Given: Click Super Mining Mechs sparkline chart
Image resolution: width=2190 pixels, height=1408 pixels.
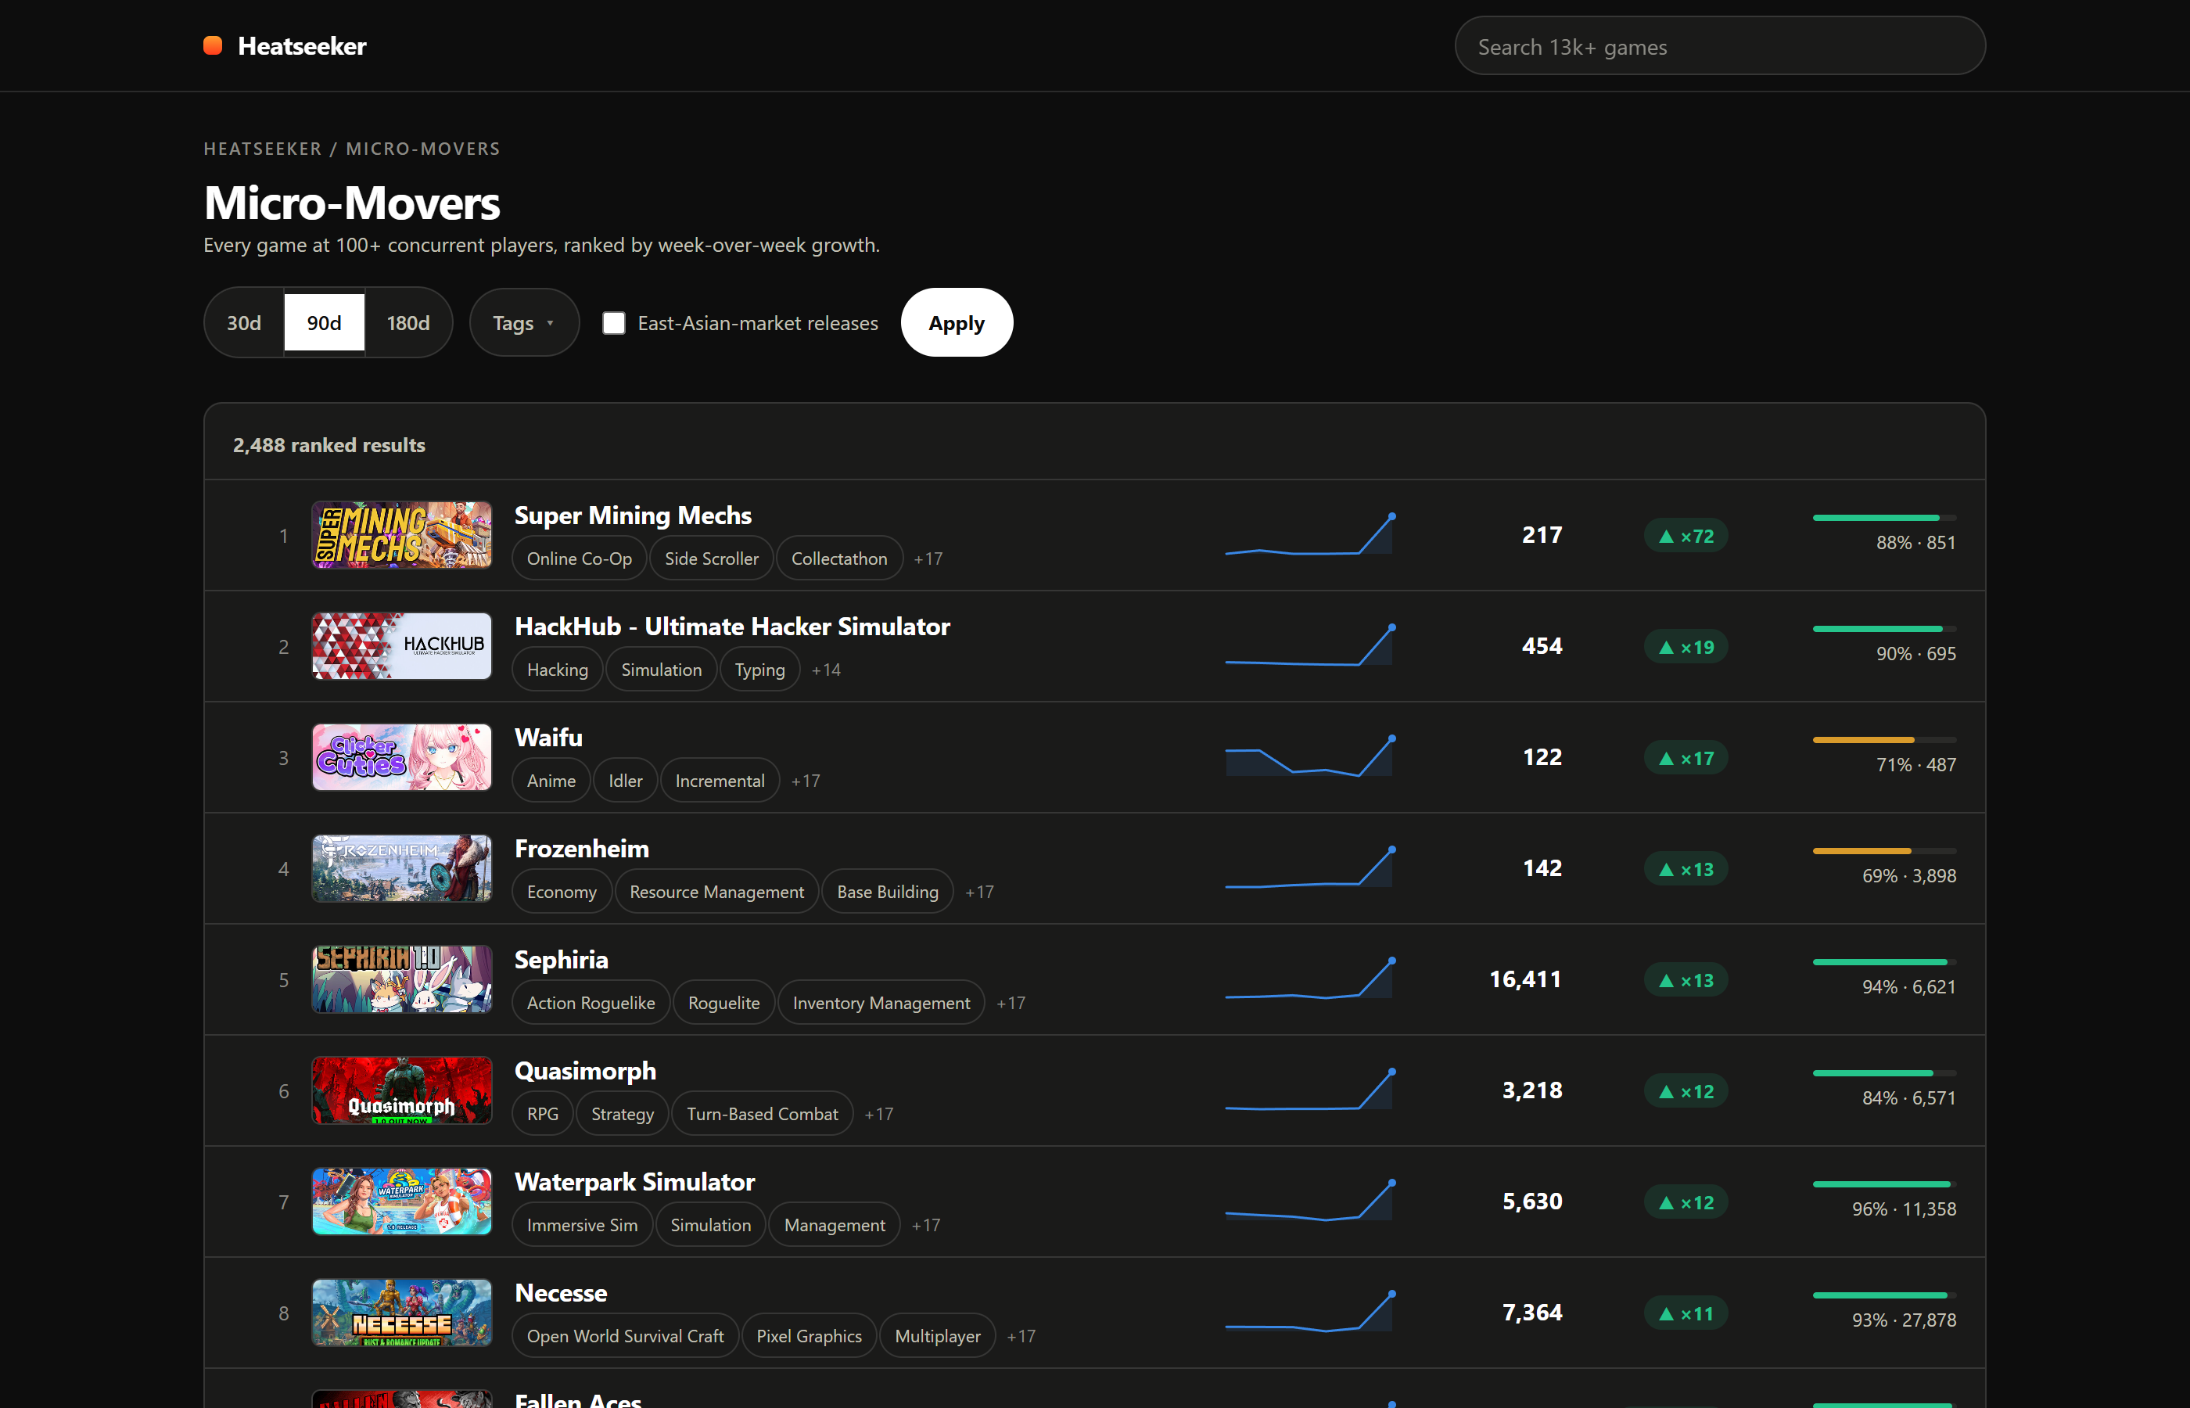Looking at the screenshot, I should (x=1309, y=535).
